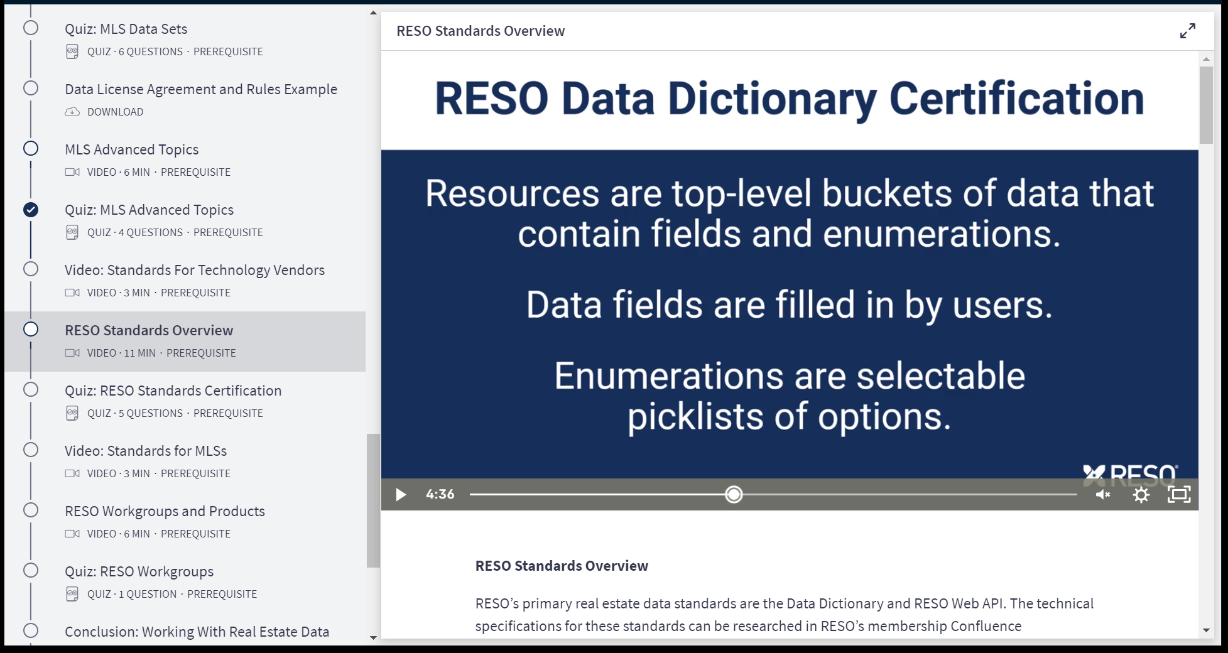Toggle circle for RESO Workgroups and Products
Image resolution: width=1228 pixels, height=653 pixels.
point(31,510)
